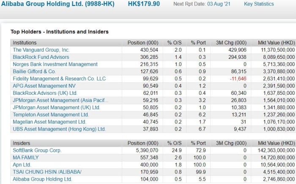Click the Insiders column header
The width and height of the screenshot is (296, 184).
tap(22, 143)
